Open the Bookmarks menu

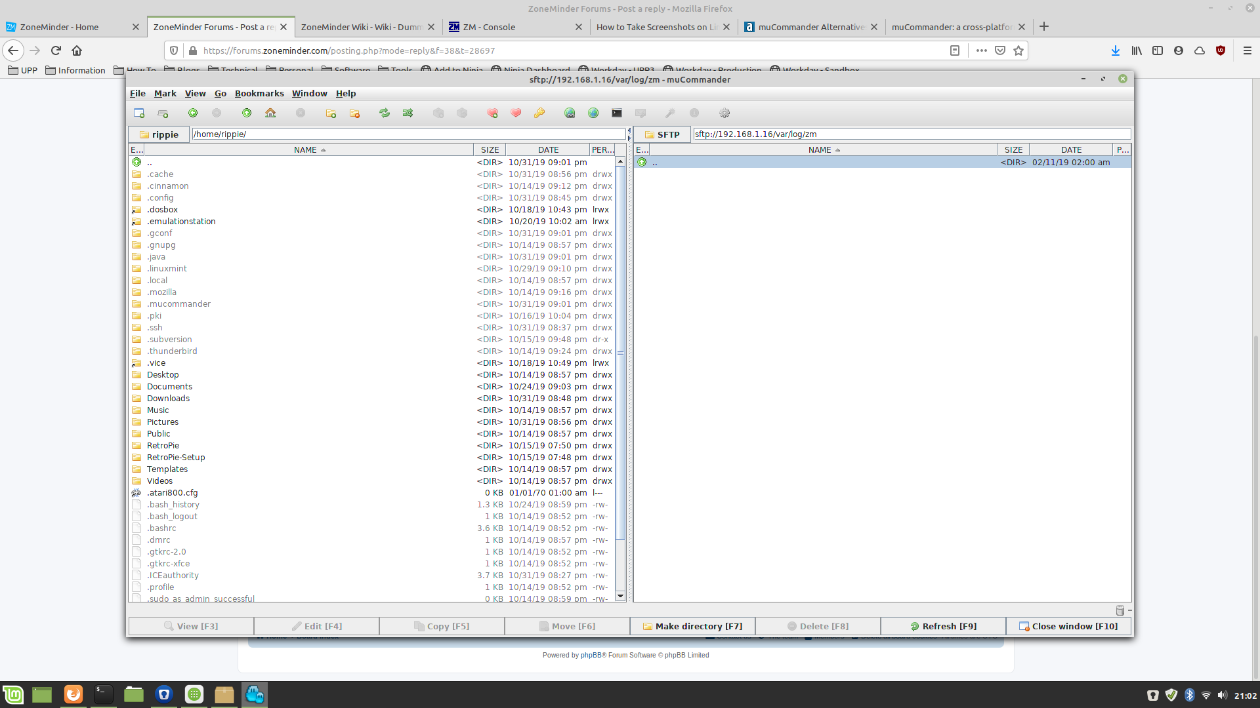(x=259, y=94)
